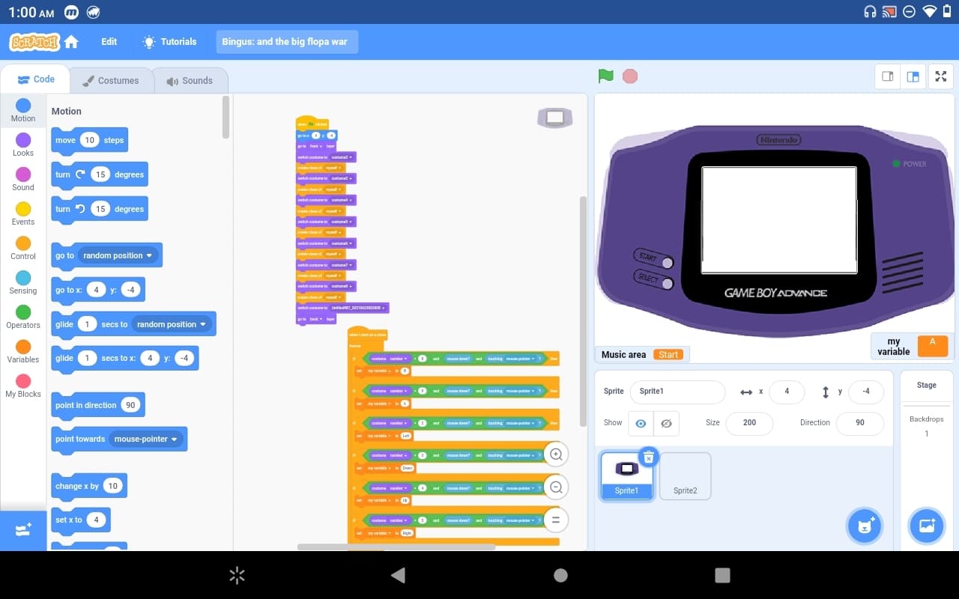The height and width of the screenshot is (599, 959).
Task: Open the Choose a Backdrop button
Action: [x=927, y=526]
